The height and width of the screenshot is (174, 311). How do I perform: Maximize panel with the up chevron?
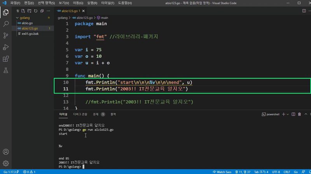[x=306, y=114]
